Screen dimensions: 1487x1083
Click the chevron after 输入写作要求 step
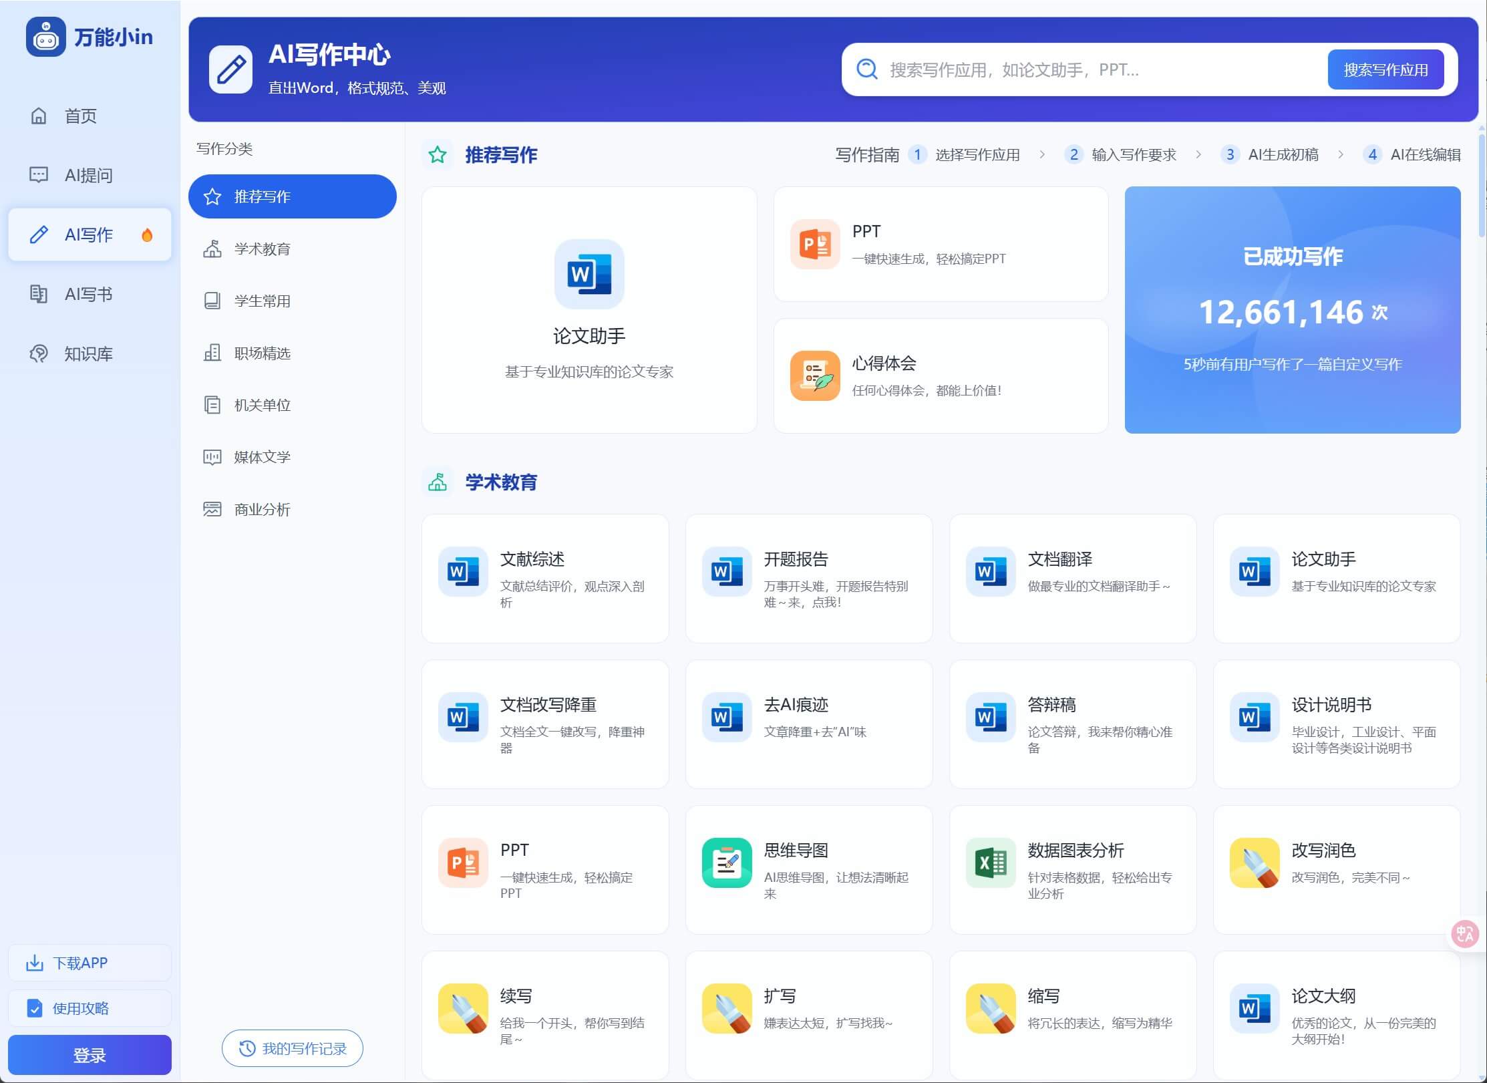point(1198,155)
